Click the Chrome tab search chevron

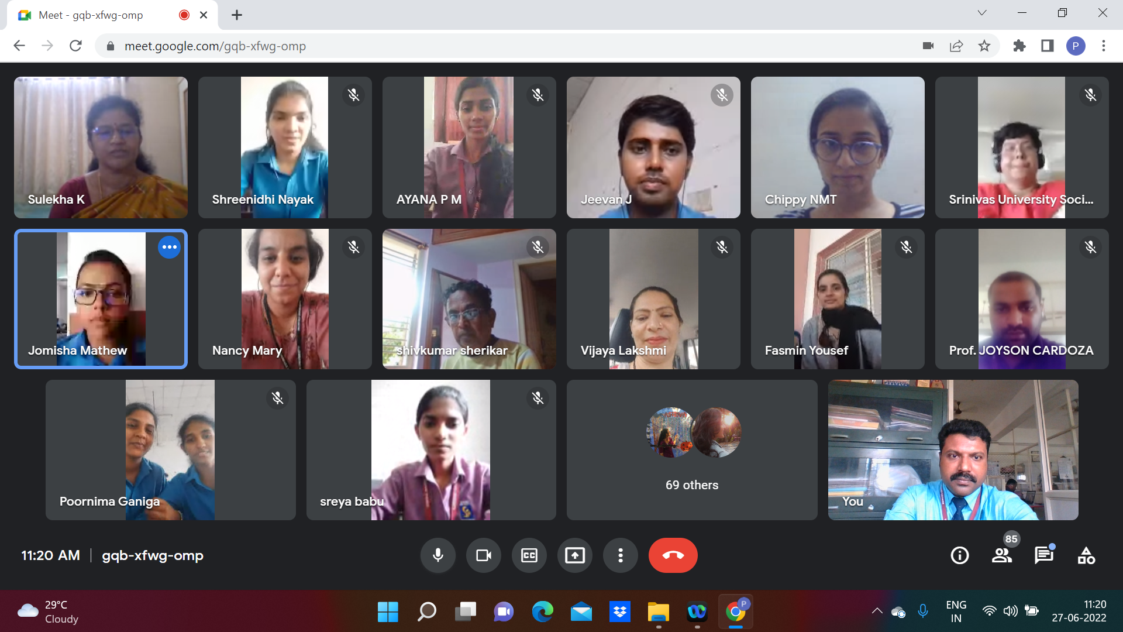pyautogui.click(x=982, y=13)
